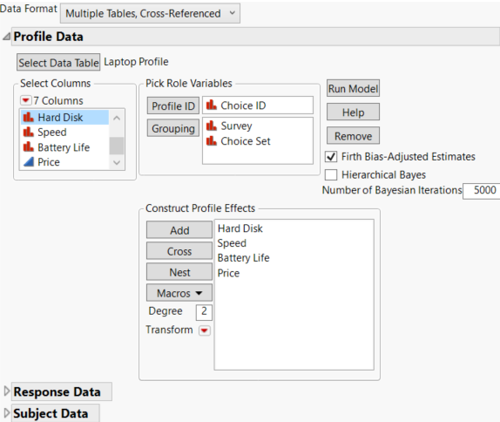The image size is (500, 422).
Task: Enable Hierarchical Bayes checkbox
Action: (331, 175)
